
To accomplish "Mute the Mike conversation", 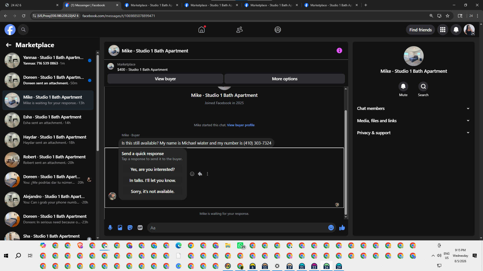I will 403,87.
